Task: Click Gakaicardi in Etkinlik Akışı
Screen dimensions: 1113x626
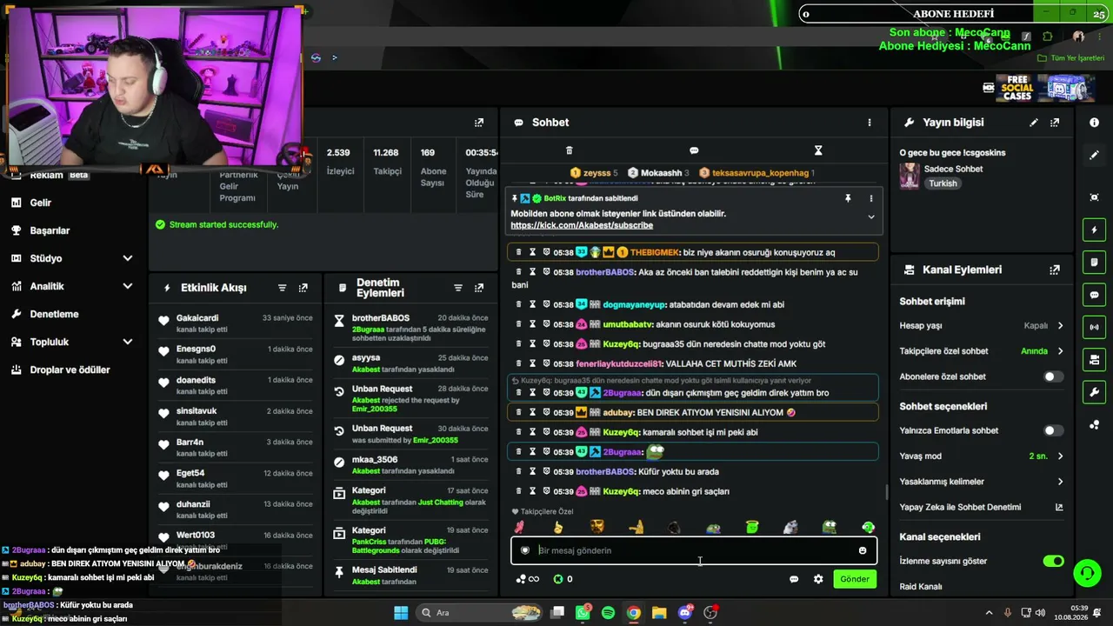Action: point(197,318)
